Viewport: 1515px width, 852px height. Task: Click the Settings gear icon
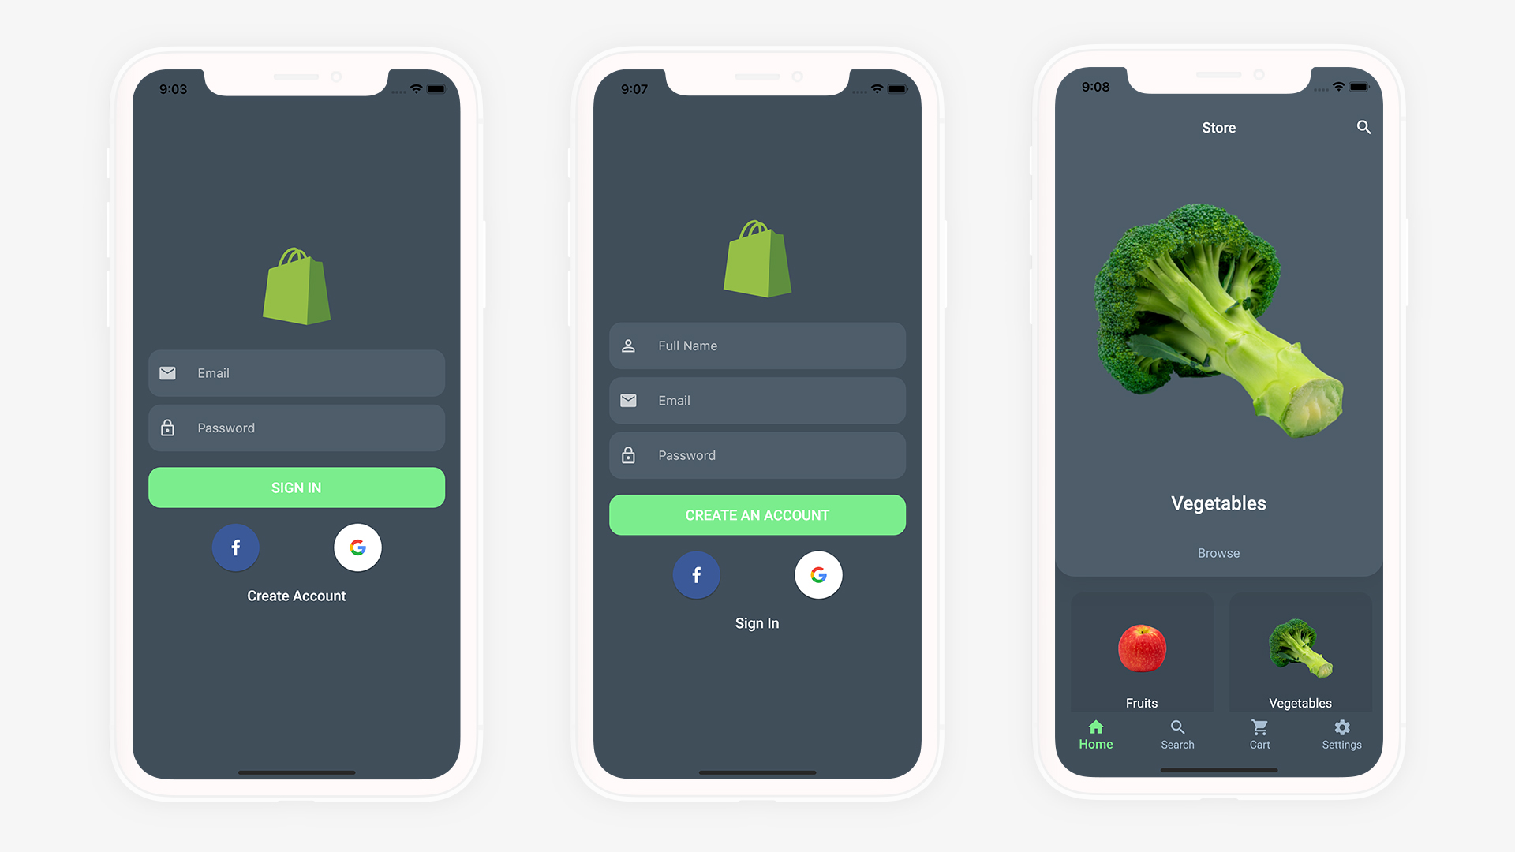(x=1342, y=727)
